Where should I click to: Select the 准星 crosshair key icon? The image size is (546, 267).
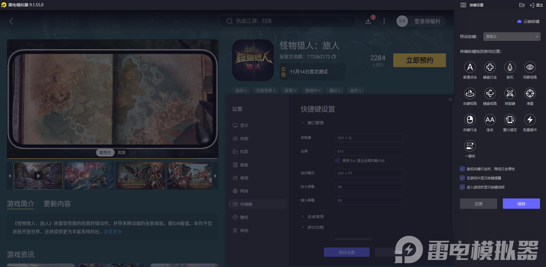[530, 94]
